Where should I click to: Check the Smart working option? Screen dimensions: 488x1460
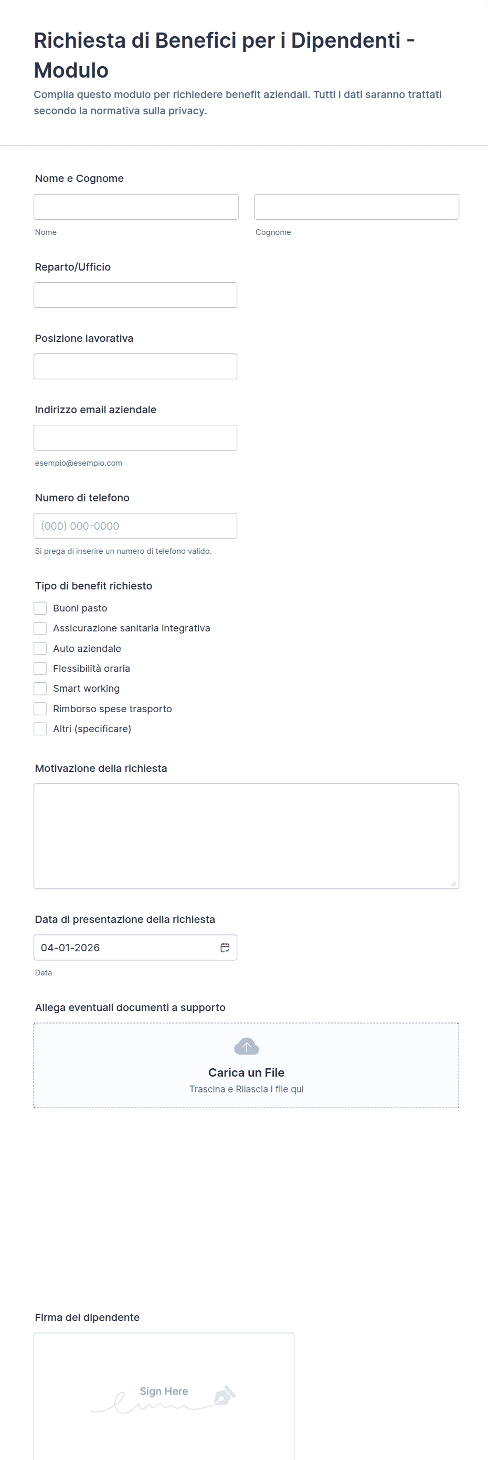point(40,689)
